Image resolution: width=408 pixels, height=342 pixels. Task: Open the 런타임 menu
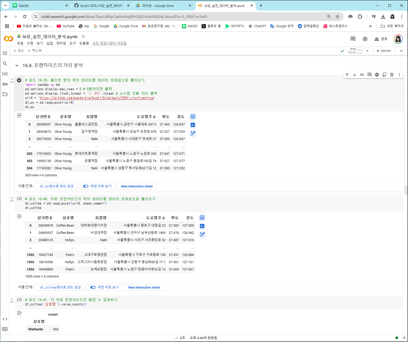tap(61, 43)
